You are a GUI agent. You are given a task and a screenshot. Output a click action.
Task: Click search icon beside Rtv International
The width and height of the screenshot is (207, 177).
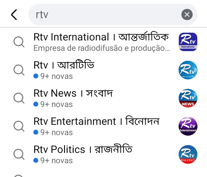[x=19, y=42]
